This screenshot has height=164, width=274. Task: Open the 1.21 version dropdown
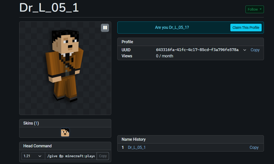click(x=33, y=156)
